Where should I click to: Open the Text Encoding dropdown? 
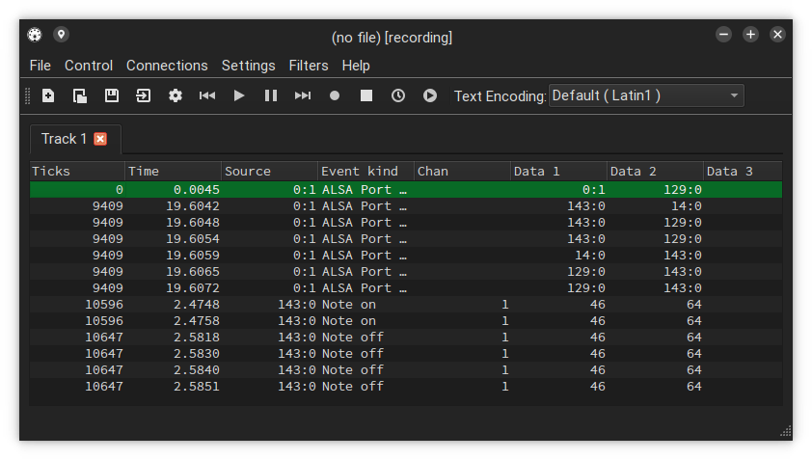tap(646, 95)
